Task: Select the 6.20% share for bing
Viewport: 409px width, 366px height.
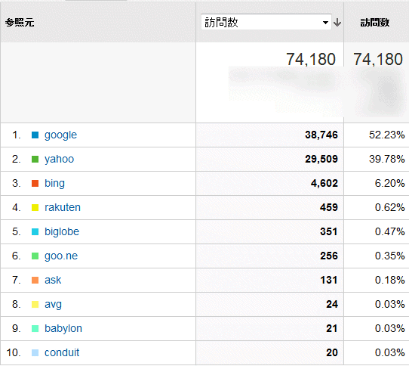Action: pyautogui.click(x=389, y=183)
